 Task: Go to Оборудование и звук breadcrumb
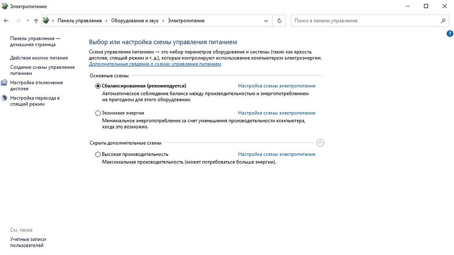click(135, 21)
